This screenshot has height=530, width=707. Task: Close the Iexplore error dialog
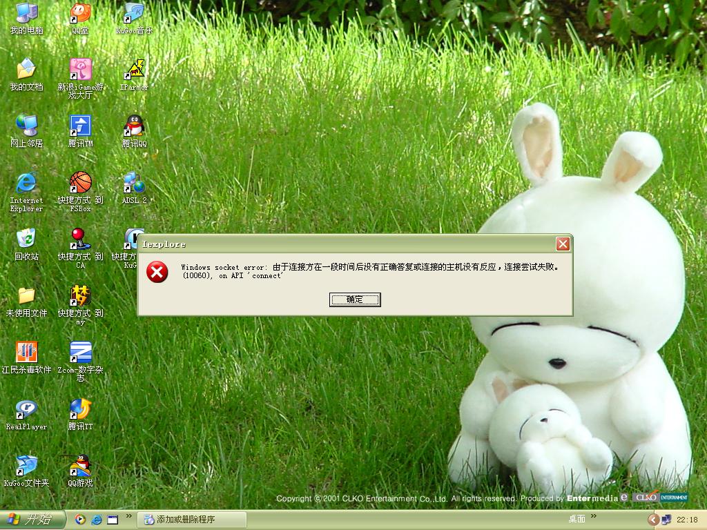pos(563,244)
